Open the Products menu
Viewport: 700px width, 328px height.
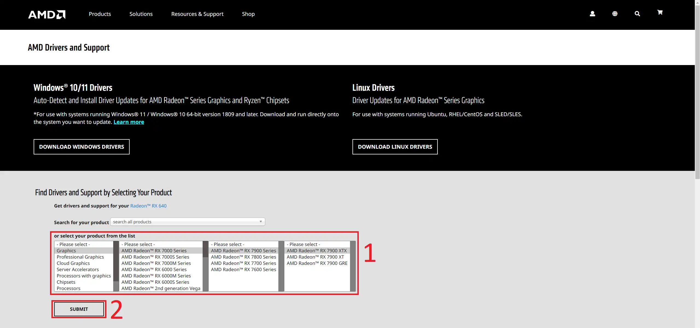(x=100, y=14)
